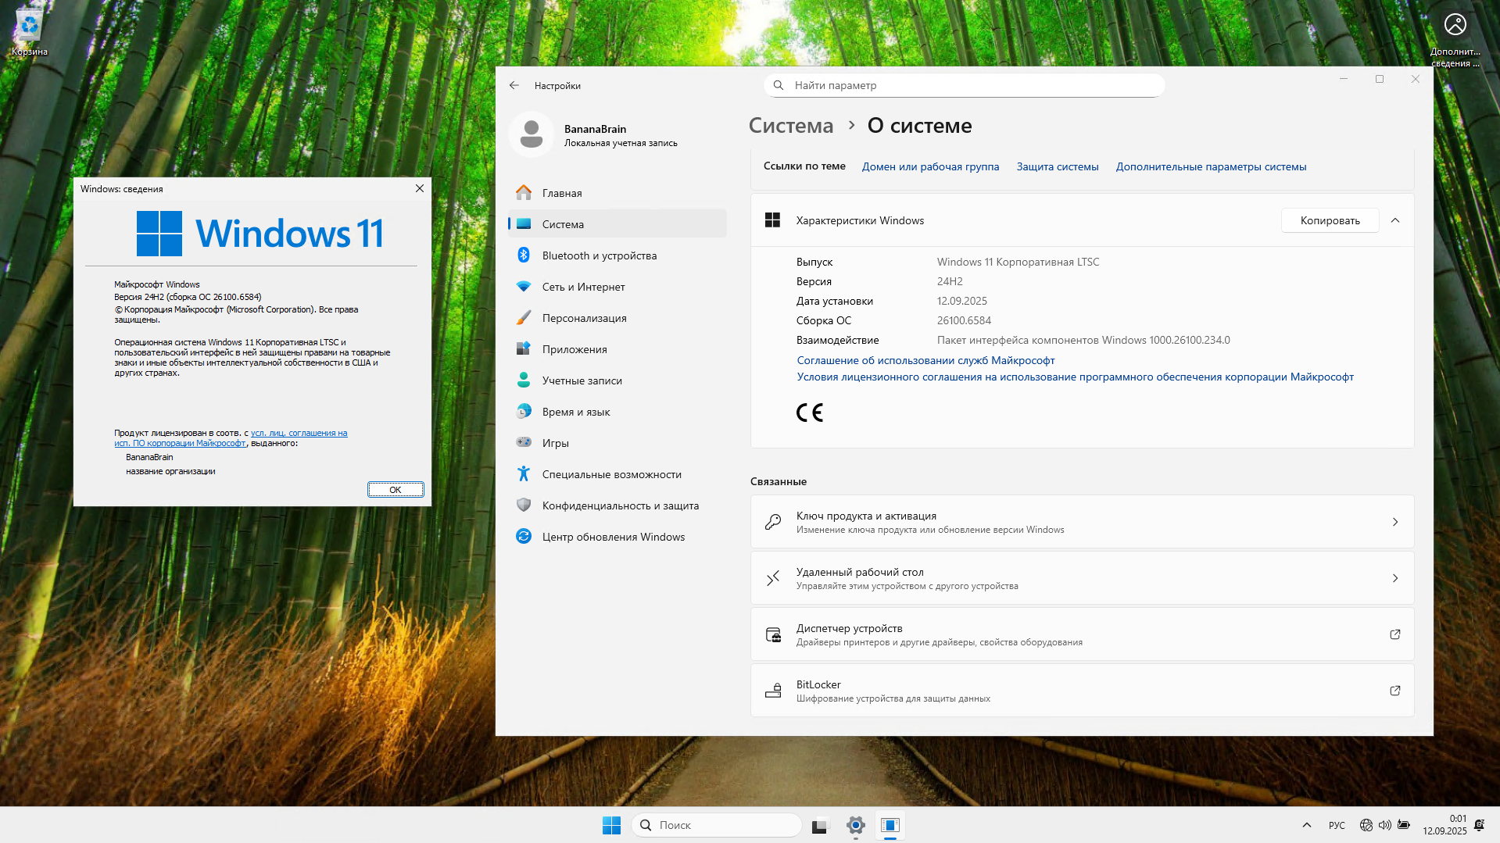Click the BitLocker lock icon

click(x=773, y=691)
